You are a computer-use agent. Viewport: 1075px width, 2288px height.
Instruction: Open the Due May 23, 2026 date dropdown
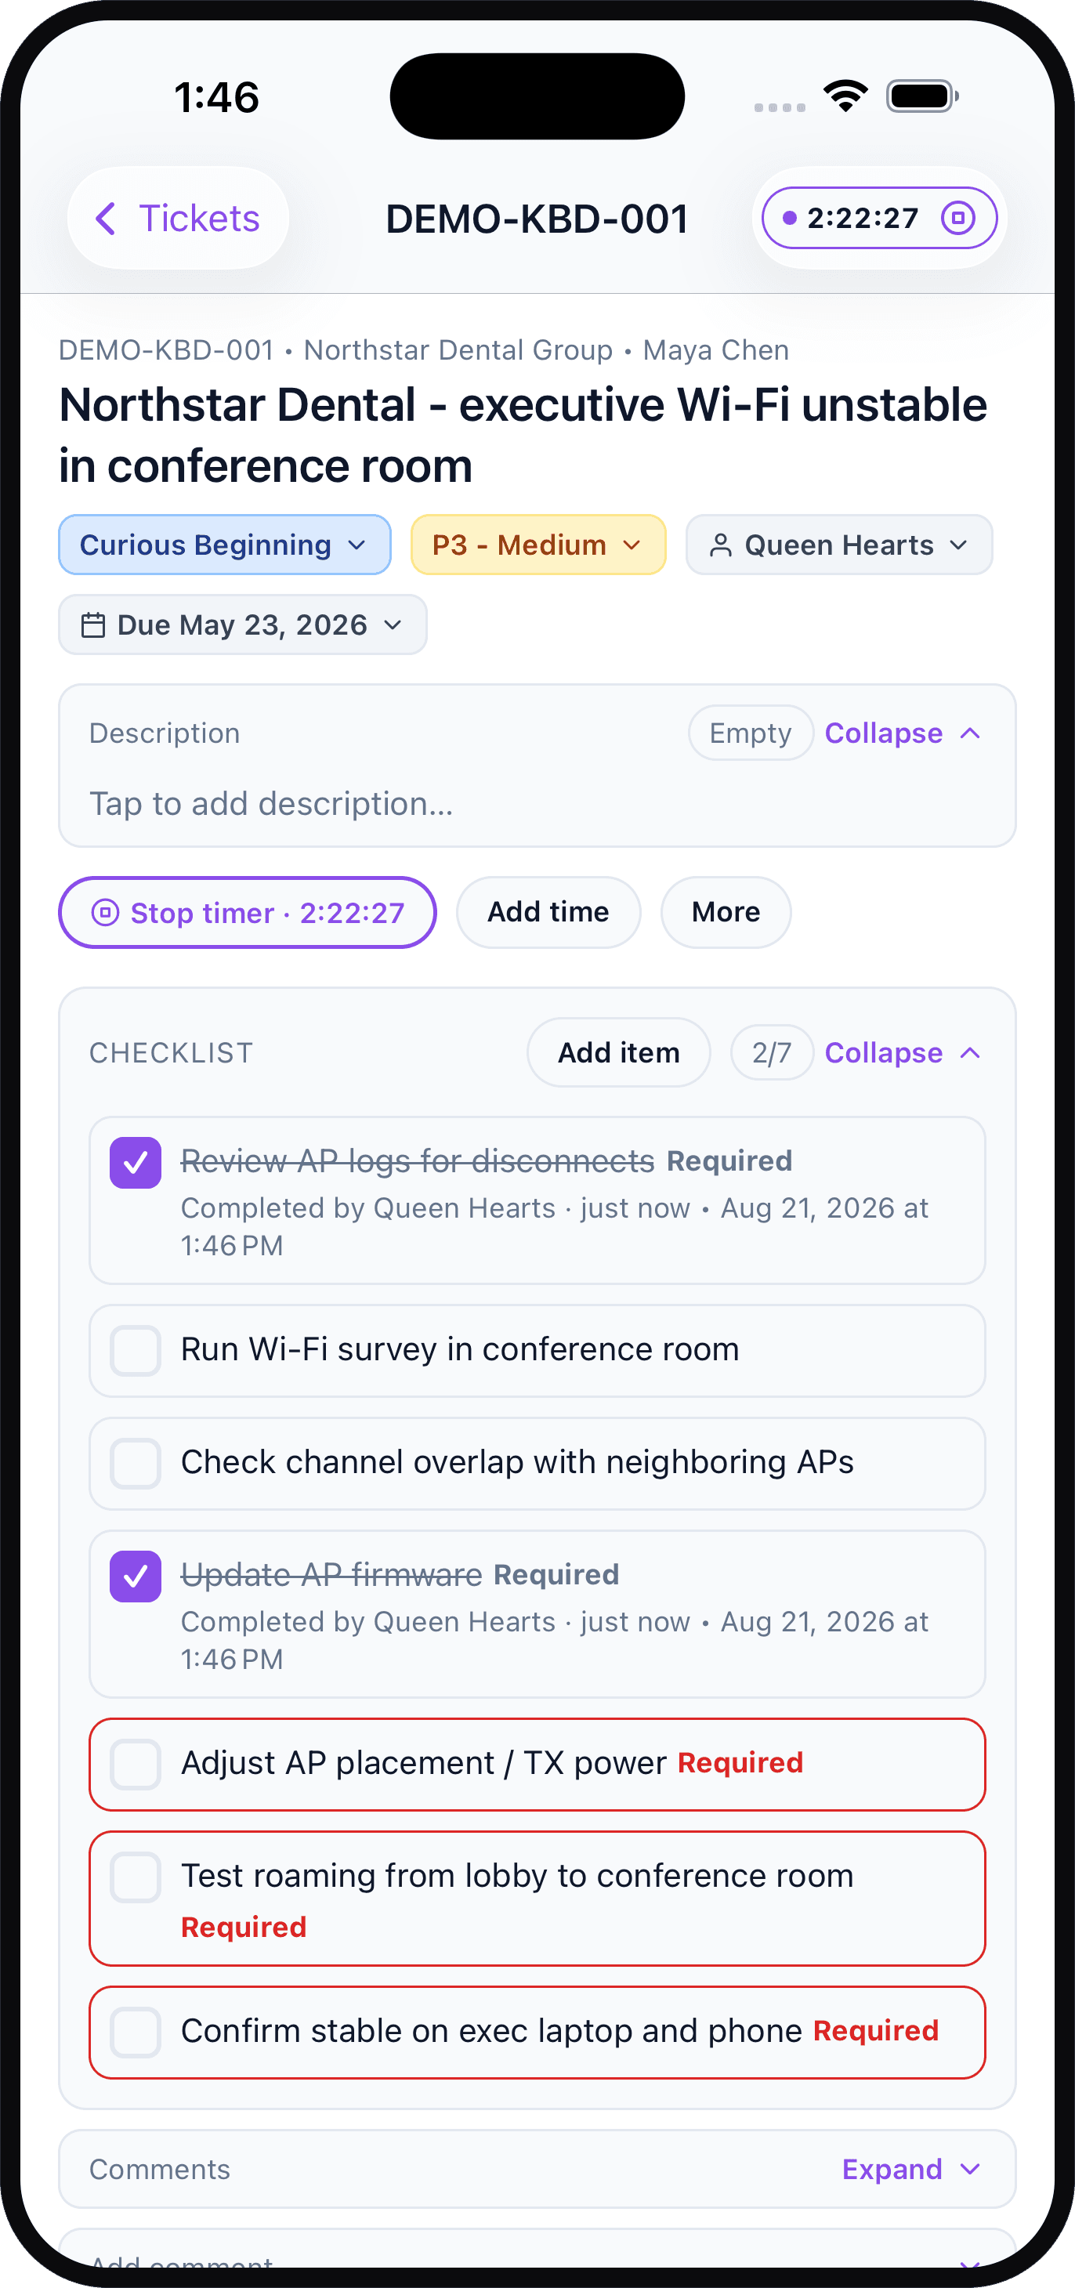[x=243, y=624]
